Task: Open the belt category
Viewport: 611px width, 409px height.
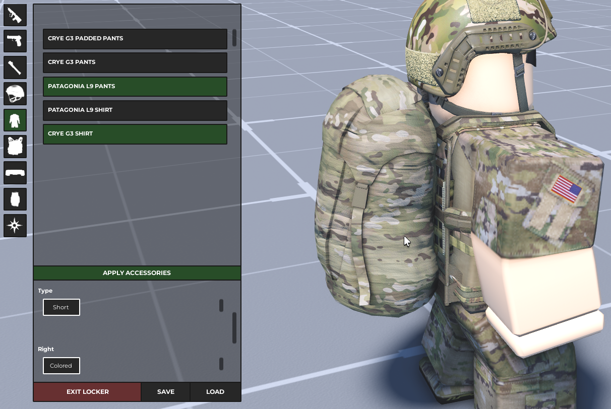Action: coord(15,173)
